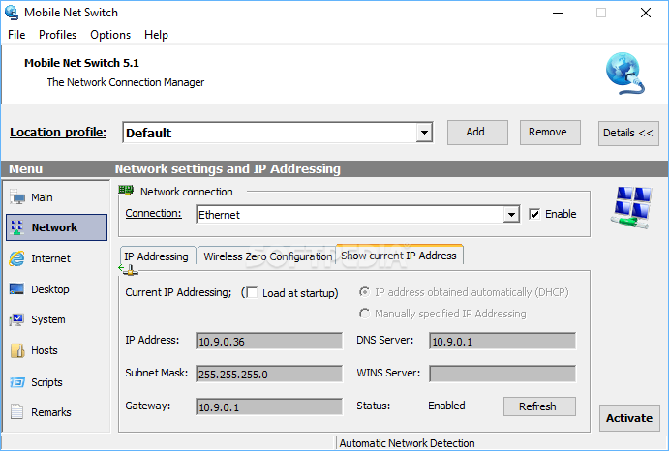Check the Load at startup checkbox
Image resolution: width=669 pixels, height=451 pixels.
click(252, 292)
